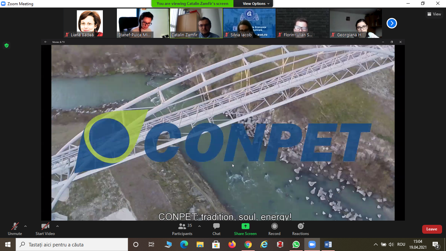Switch to Zoom on the taskbar
Screen dimensions: 446x251
[312, 244]
